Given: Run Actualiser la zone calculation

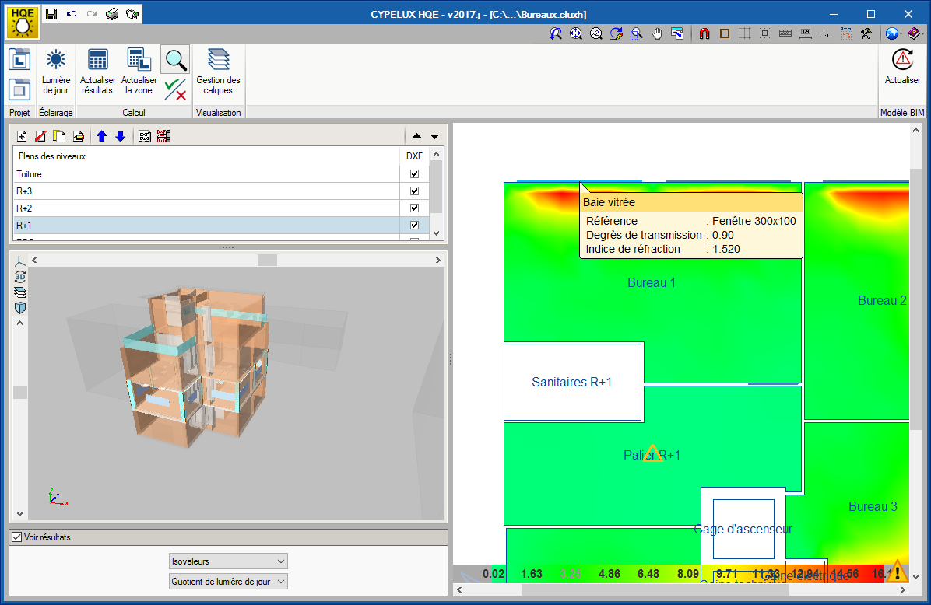Looking at the screenshot, I should point(139,73).
